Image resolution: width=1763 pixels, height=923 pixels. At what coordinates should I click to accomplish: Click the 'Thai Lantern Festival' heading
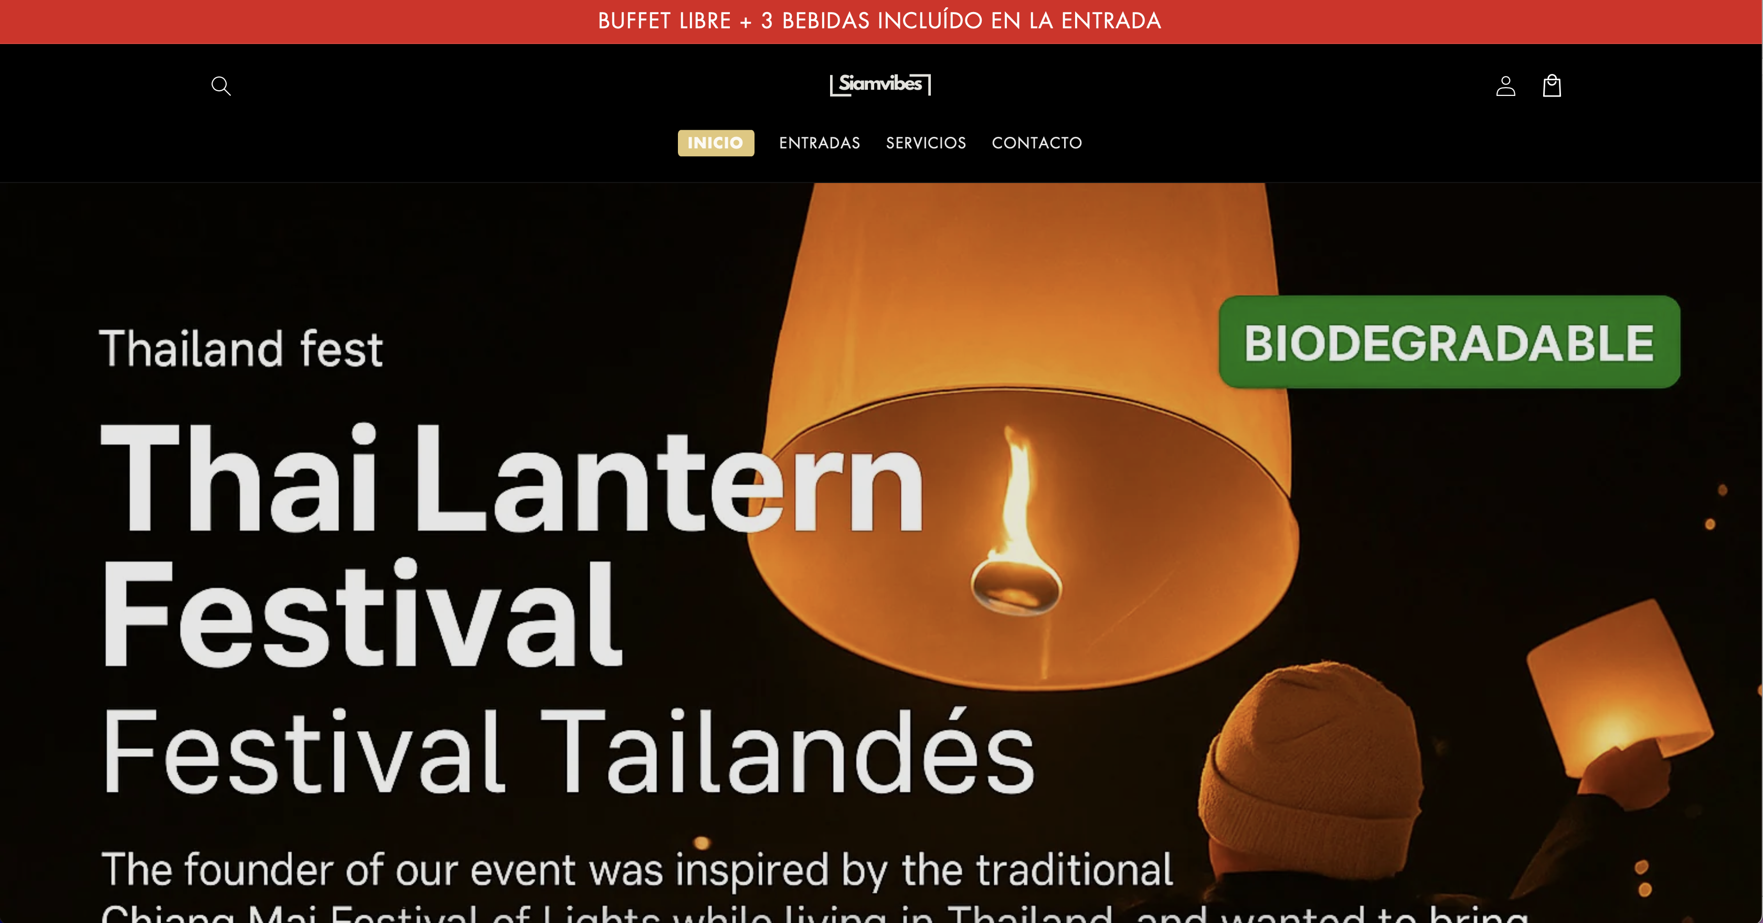[x=512, y=545]
